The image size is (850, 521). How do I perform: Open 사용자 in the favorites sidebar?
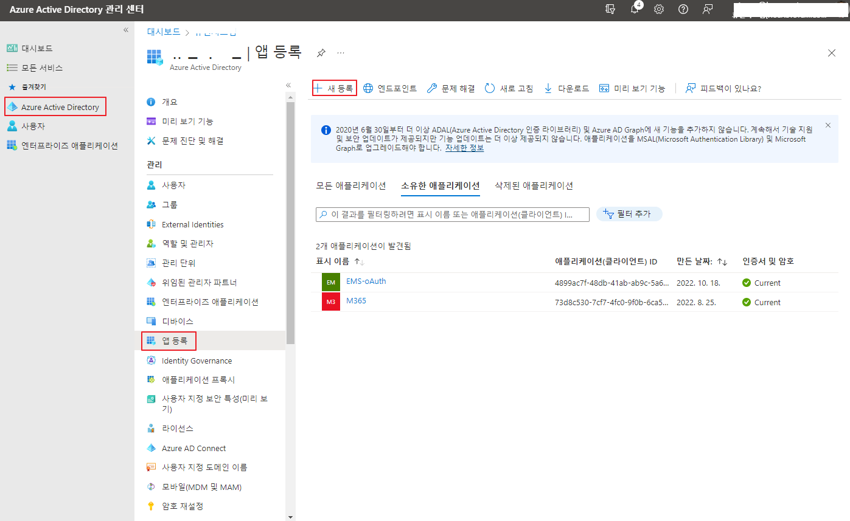(x=26, y=126)
